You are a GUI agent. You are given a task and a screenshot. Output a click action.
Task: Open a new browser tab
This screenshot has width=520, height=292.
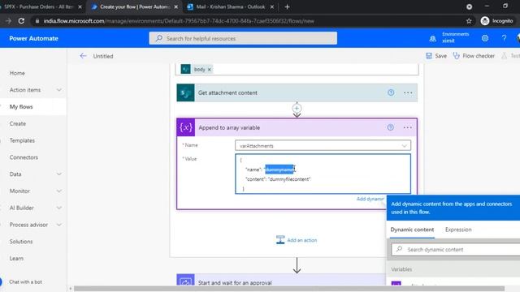(287, 6)
